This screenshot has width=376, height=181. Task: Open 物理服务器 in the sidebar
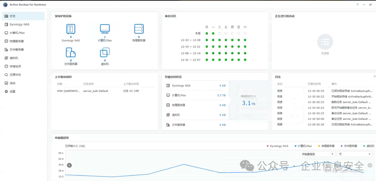point(23,41)
